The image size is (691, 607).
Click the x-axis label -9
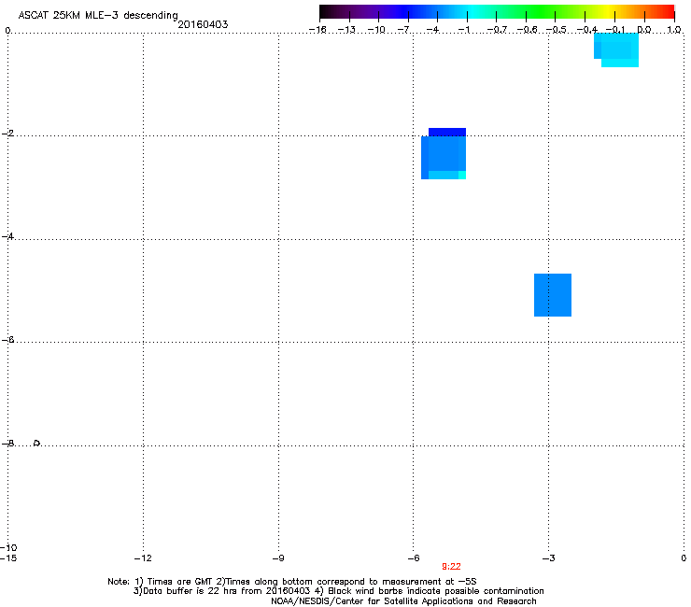277,558
